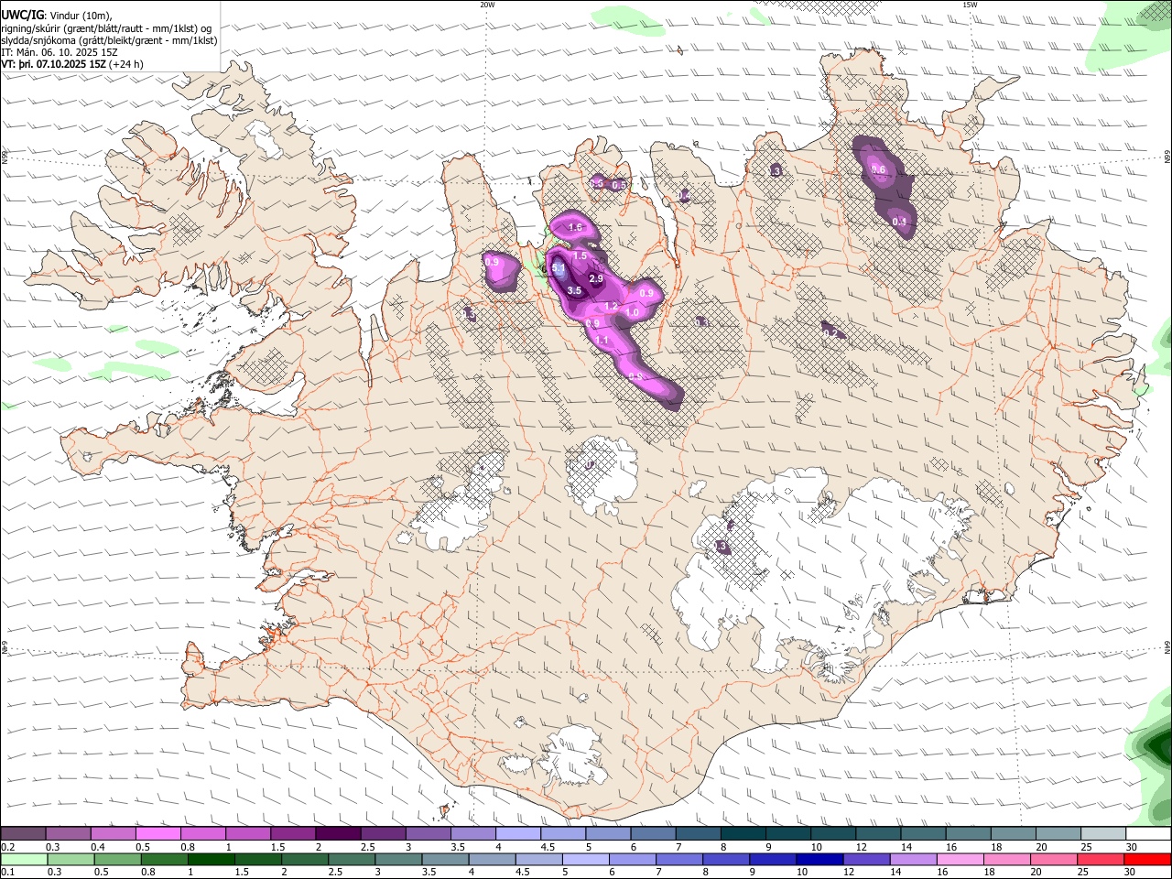Click the 15W longitude label
This screenshot has height=879, width=1172.
click(970, 4)
